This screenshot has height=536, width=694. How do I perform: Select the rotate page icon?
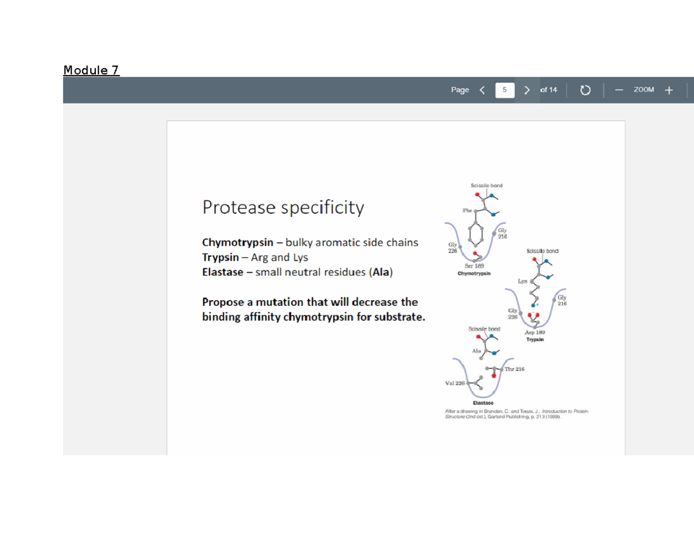(x=585, y=90)
